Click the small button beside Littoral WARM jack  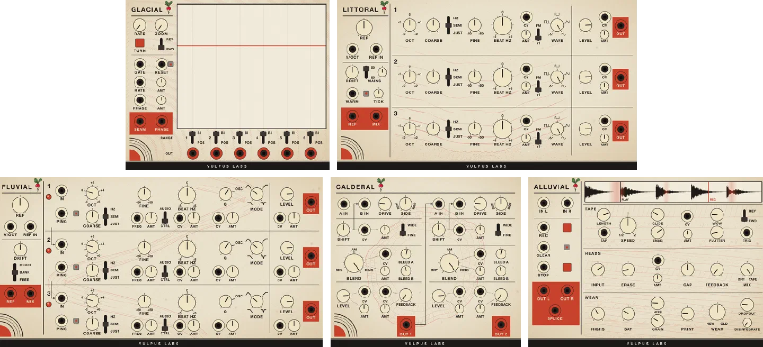pyautogui.click(x=366, y=94)
